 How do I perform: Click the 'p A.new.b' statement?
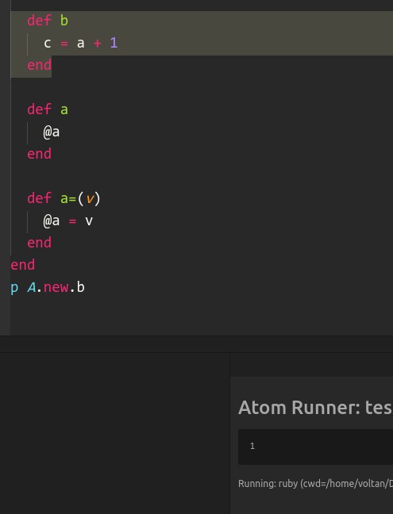click(x=48, y=287)
